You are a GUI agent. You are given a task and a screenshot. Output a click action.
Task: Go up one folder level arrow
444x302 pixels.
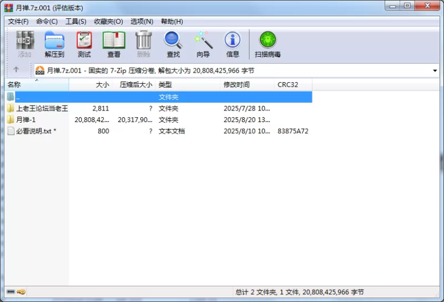click(x=16, y=69)
